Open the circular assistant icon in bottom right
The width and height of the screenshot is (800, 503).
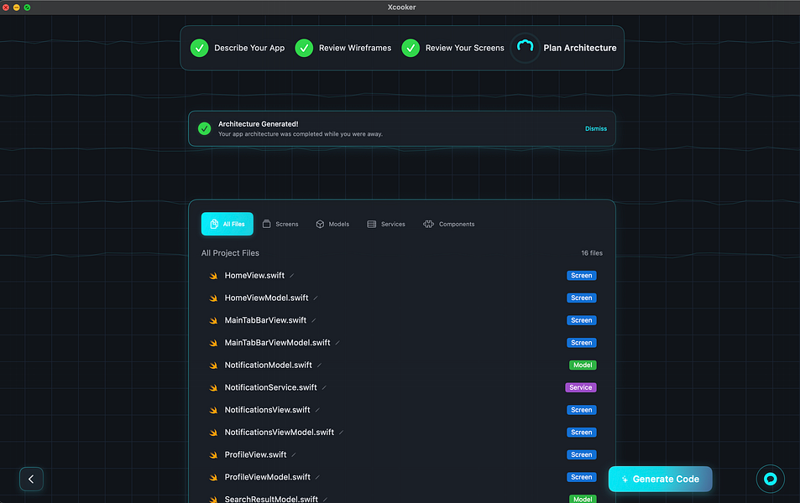(770, 479)
